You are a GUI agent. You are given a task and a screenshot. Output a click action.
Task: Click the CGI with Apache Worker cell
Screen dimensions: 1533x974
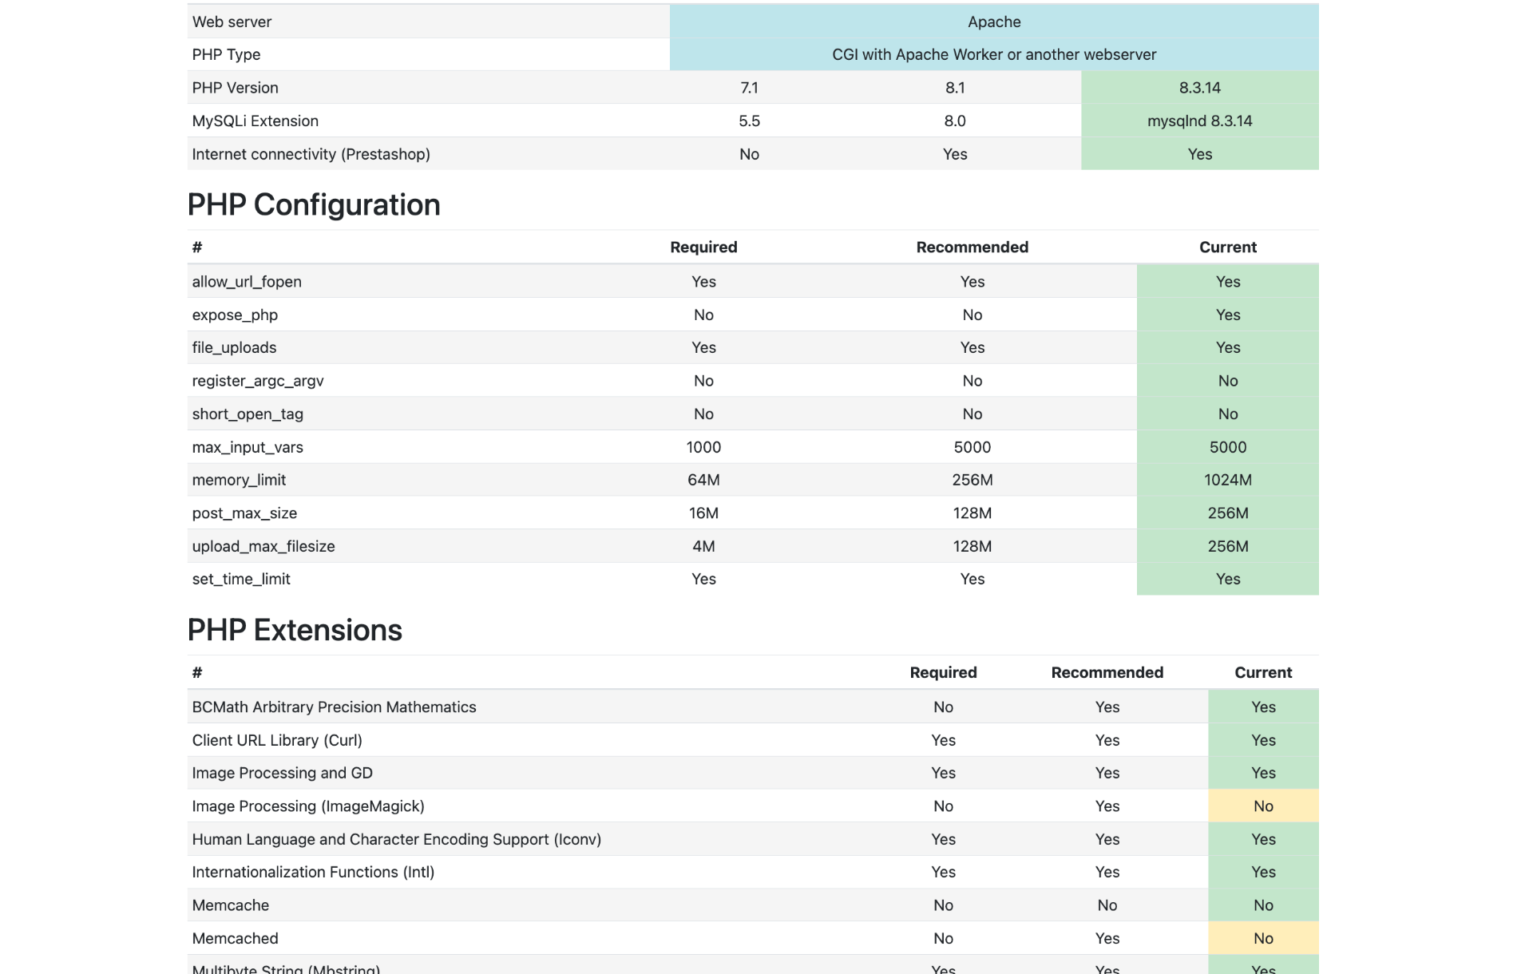click(x=993, y=54)
